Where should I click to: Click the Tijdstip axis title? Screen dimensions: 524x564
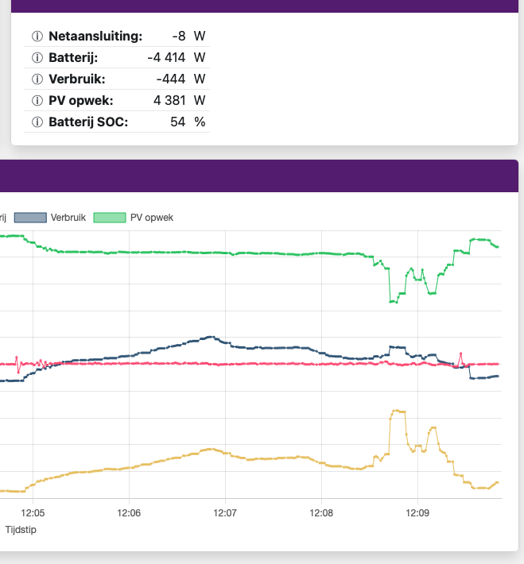point(21,529)
